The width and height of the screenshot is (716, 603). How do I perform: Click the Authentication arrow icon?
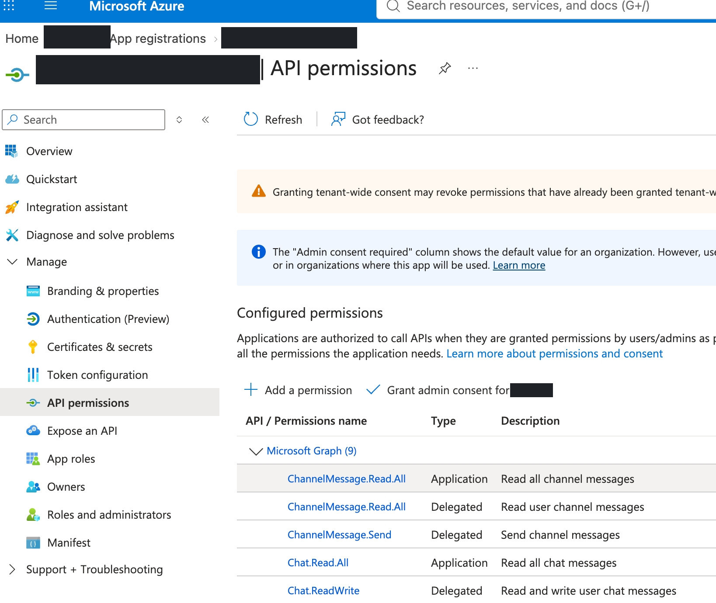click(x=33, y=319)
